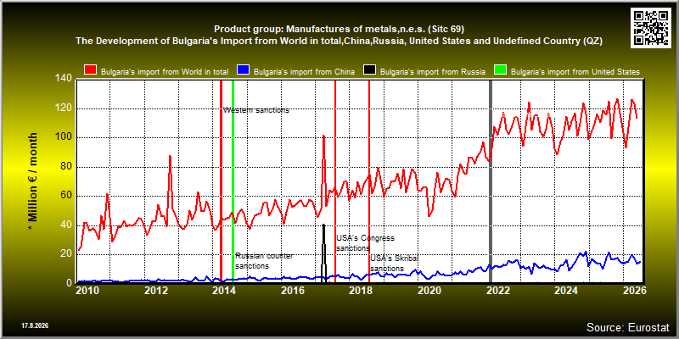
Task: Click the QR code in the corner
Action: click(651, 27)
